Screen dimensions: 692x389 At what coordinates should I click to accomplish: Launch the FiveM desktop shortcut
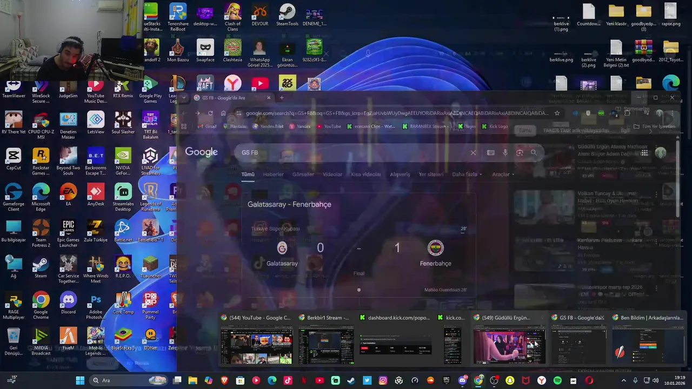68,339
